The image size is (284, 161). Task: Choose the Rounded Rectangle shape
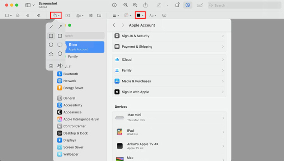60,36
